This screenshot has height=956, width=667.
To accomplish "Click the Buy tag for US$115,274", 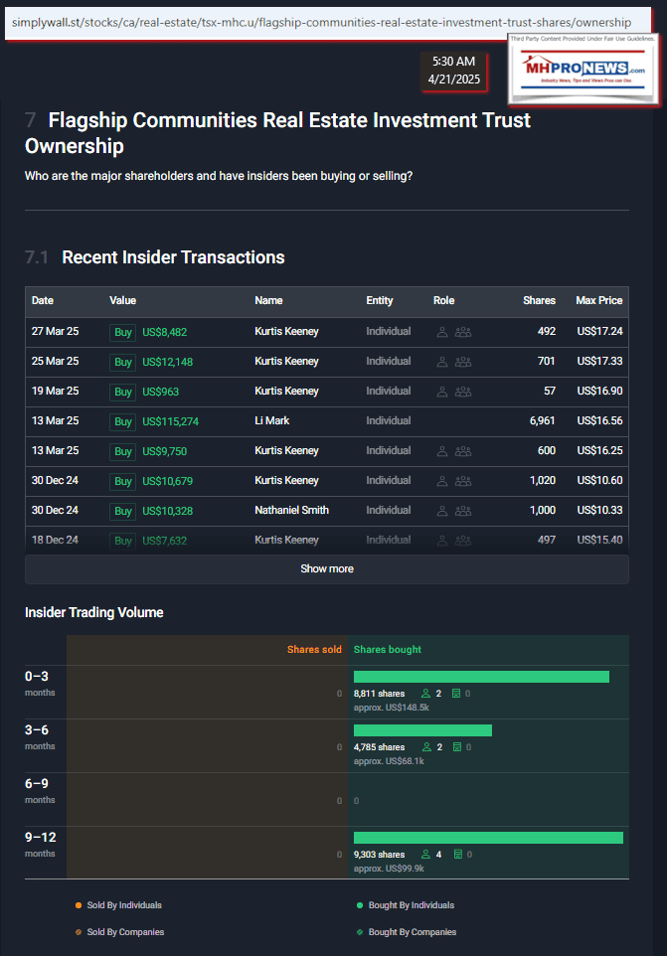I will pos(122,422).
